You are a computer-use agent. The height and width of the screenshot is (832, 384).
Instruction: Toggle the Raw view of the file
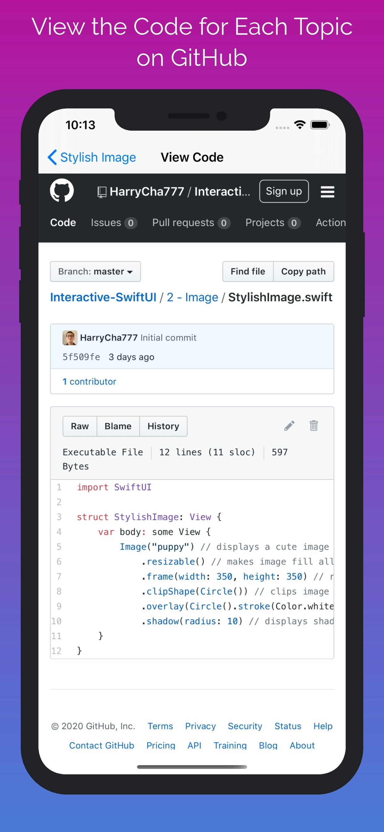(x=79, y=426)
